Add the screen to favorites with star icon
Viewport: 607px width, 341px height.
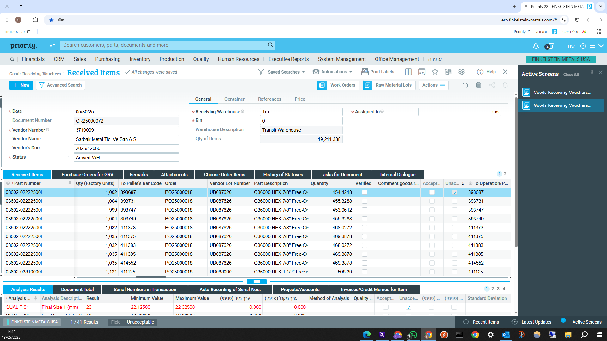[435, 72]
